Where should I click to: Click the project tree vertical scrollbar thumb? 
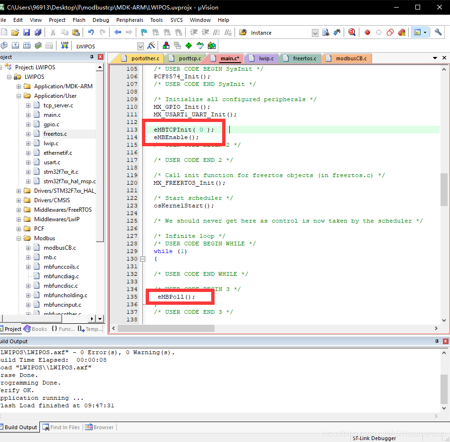[x=100, y=157]
